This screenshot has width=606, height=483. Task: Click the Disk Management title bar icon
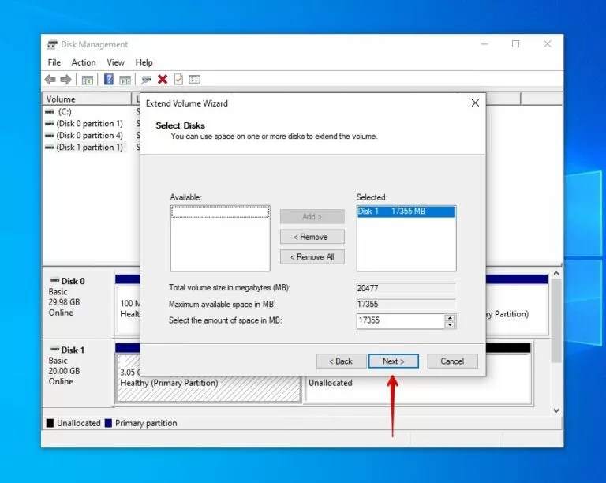click(x=52, y=44)
